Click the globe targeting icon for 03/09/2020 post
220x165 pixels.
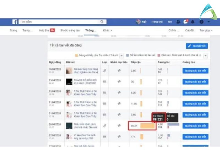tap(119, 82)
